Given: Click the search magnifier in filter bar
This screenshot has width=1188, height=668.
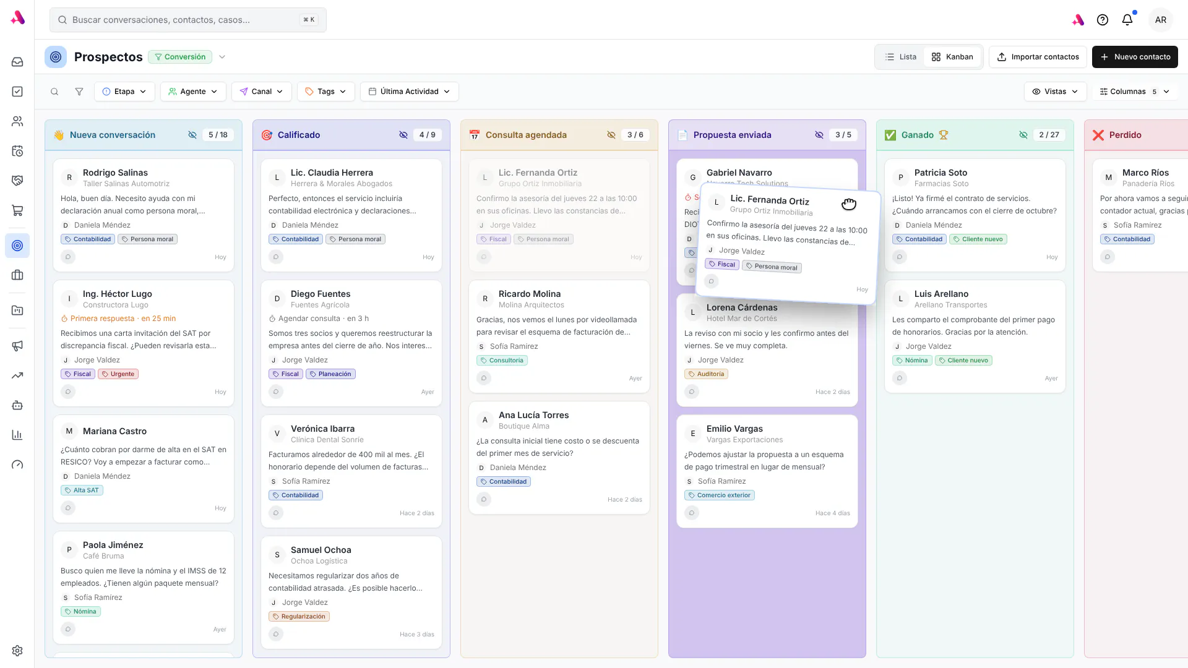Looking at the screenshot, I should [54, 92].
